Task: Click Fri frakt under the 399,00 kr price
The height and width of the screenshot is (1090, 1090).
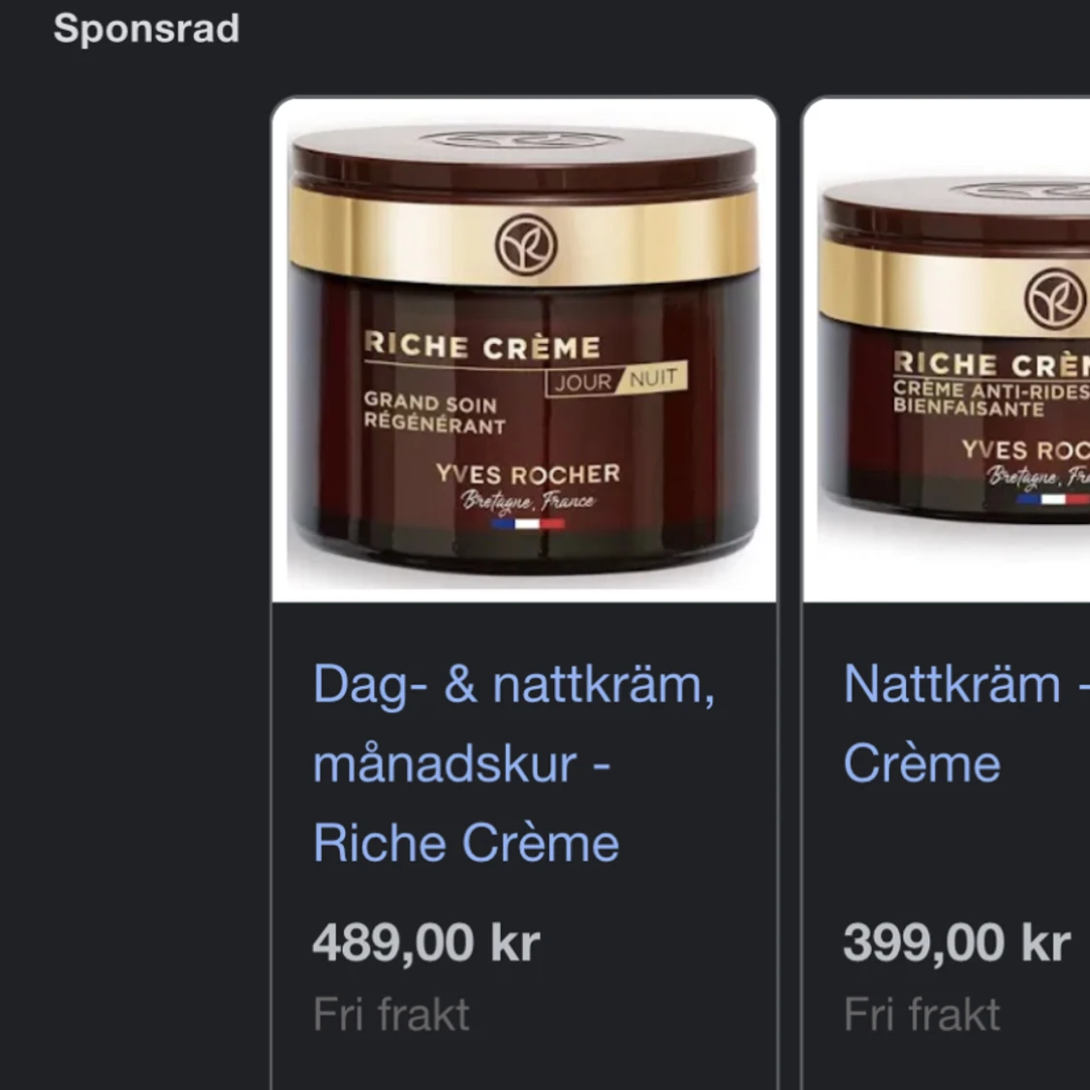Action: pyautogui.click(x=921, y=1014)
